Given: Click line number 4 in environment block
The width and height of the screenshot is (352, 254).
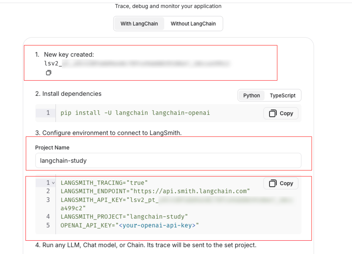Looking at the screenshot, I should tap(48, 217).
